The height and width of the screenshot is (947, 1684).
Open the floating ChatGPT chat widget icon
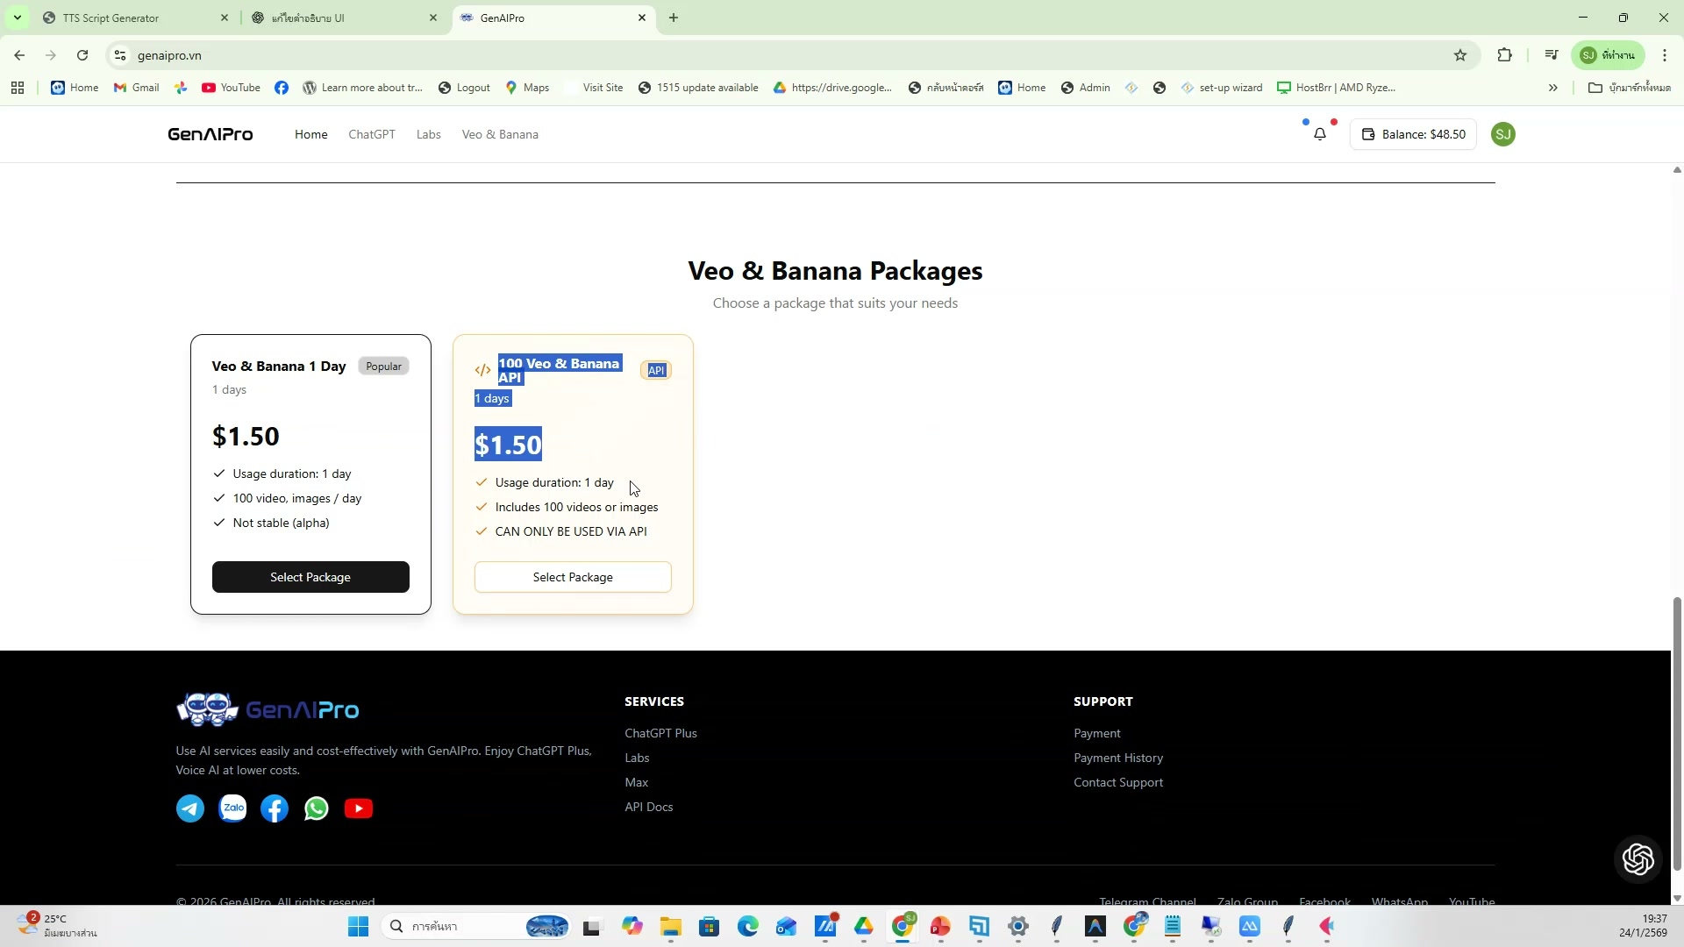click(1638, 858)
